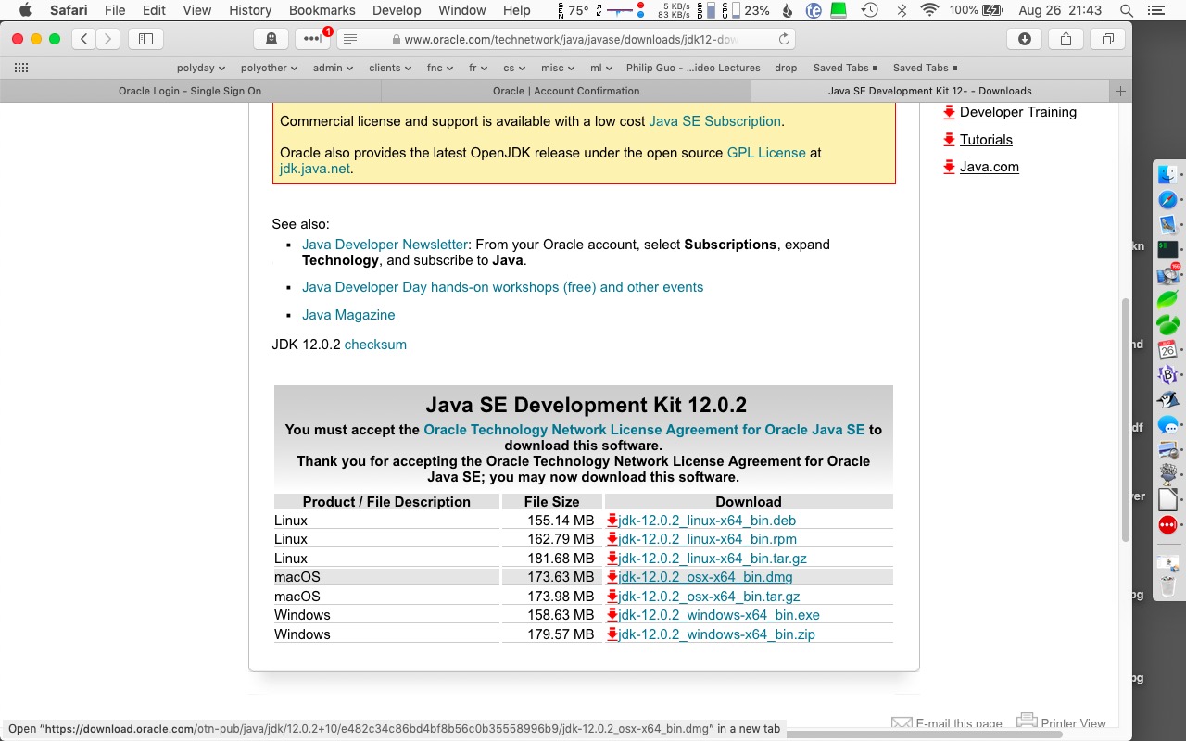Open Trash in the Dock
Screen dimensions: 1186x741
(1167, 584)
